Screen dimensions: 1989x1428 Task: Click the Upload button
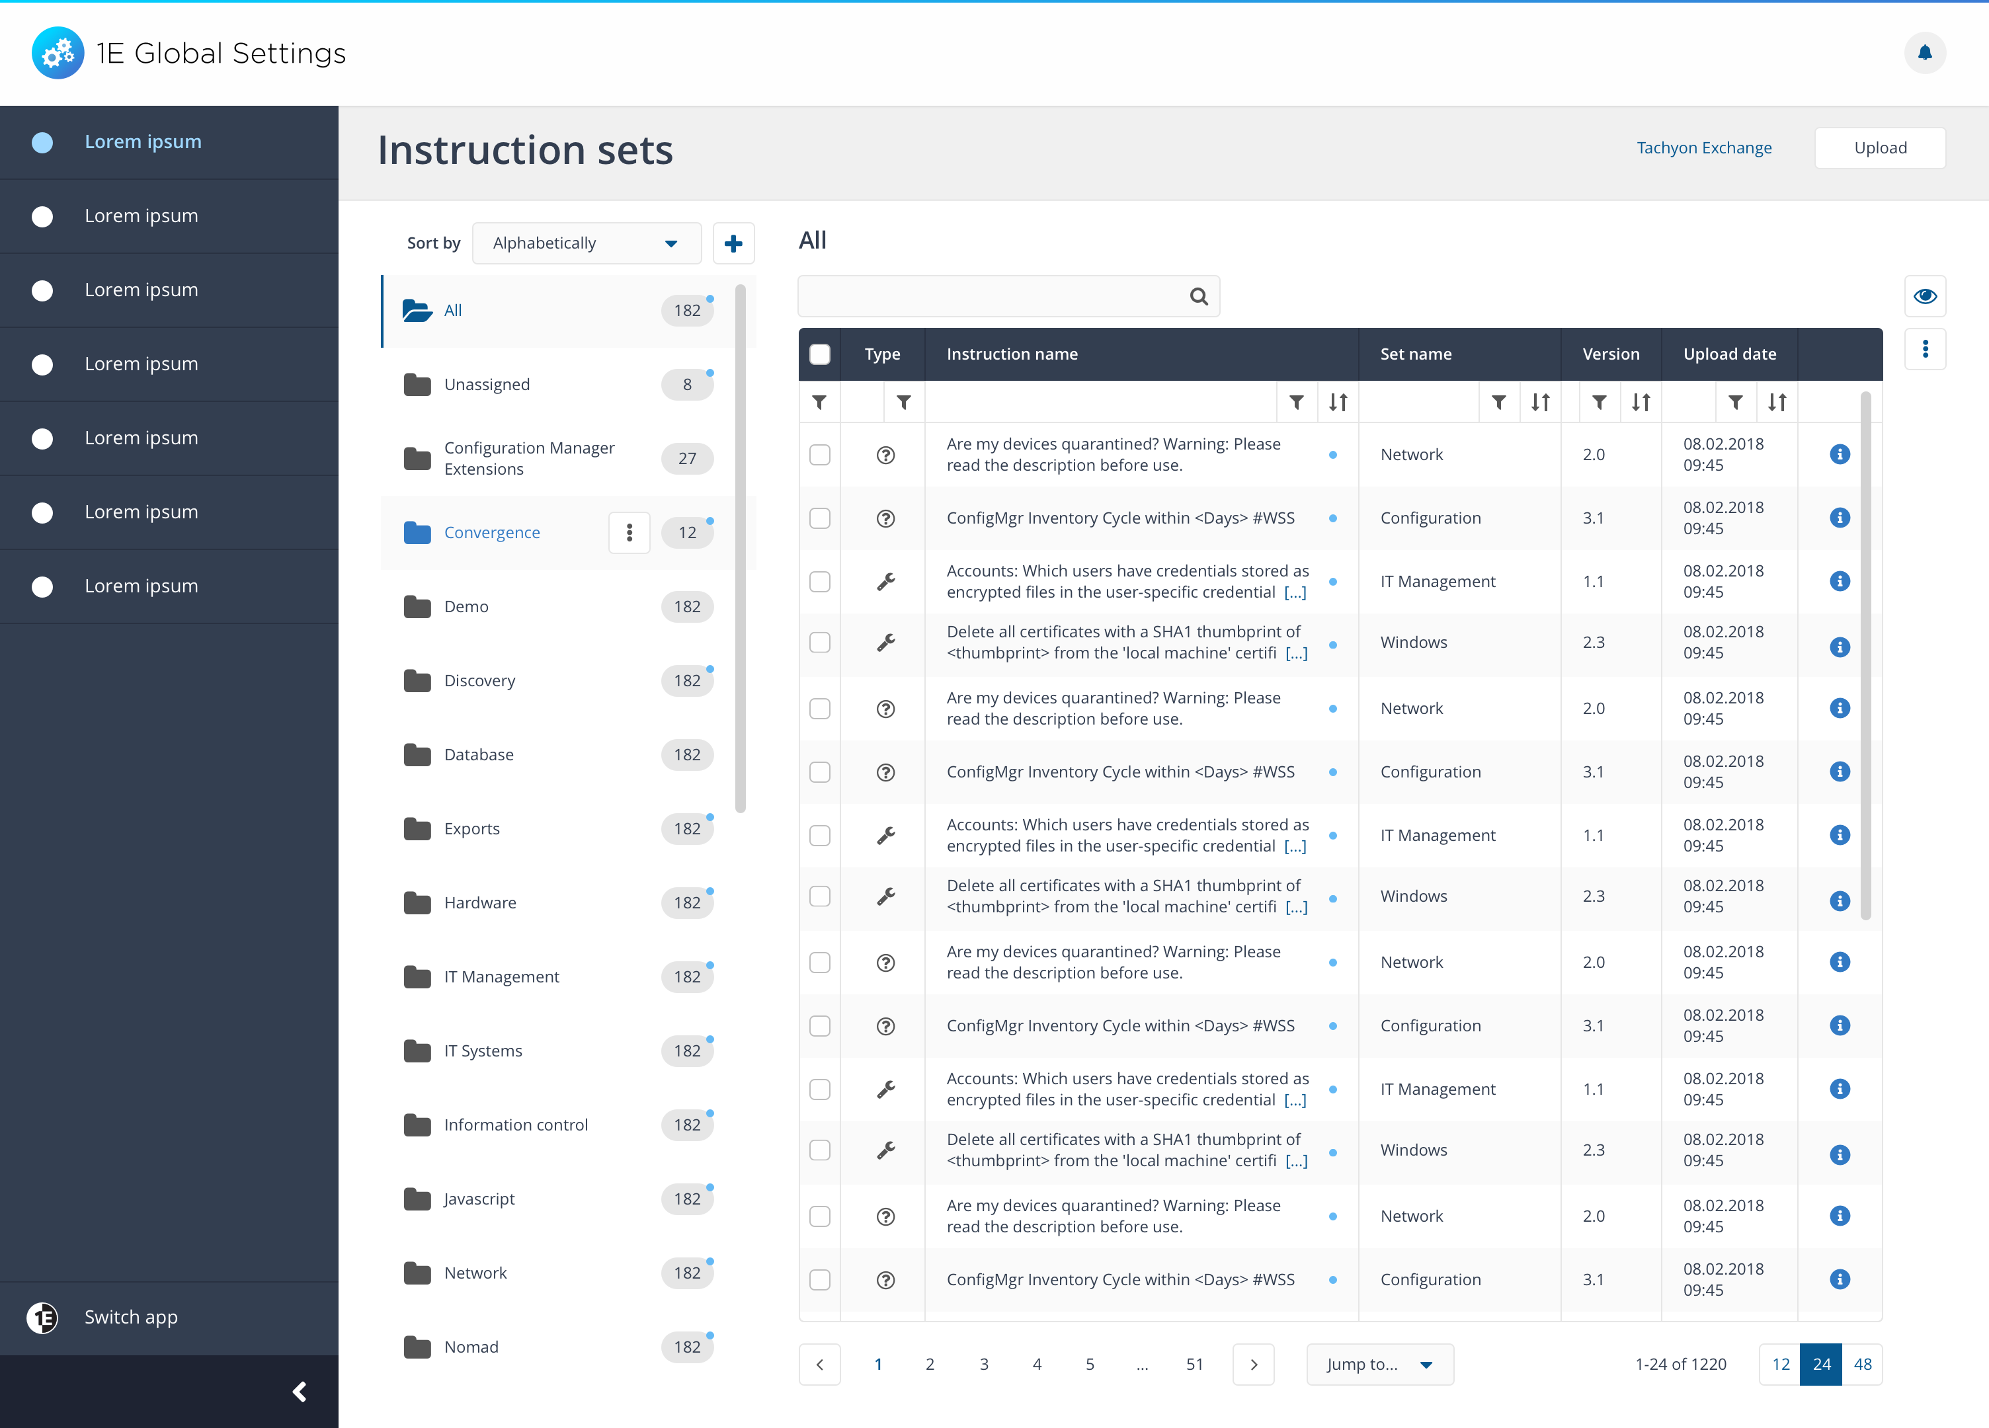coord(1879,148)
